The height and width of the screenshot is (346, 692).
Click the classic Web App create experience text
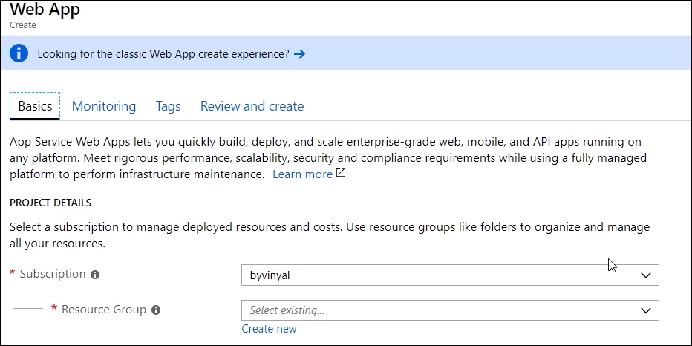163,53
